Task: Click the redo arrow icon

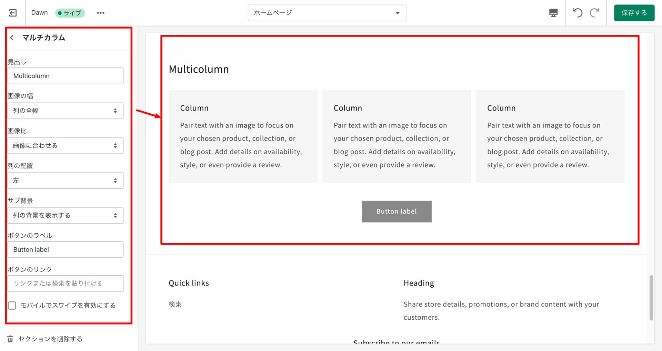Action: click(x=594, y=13)
